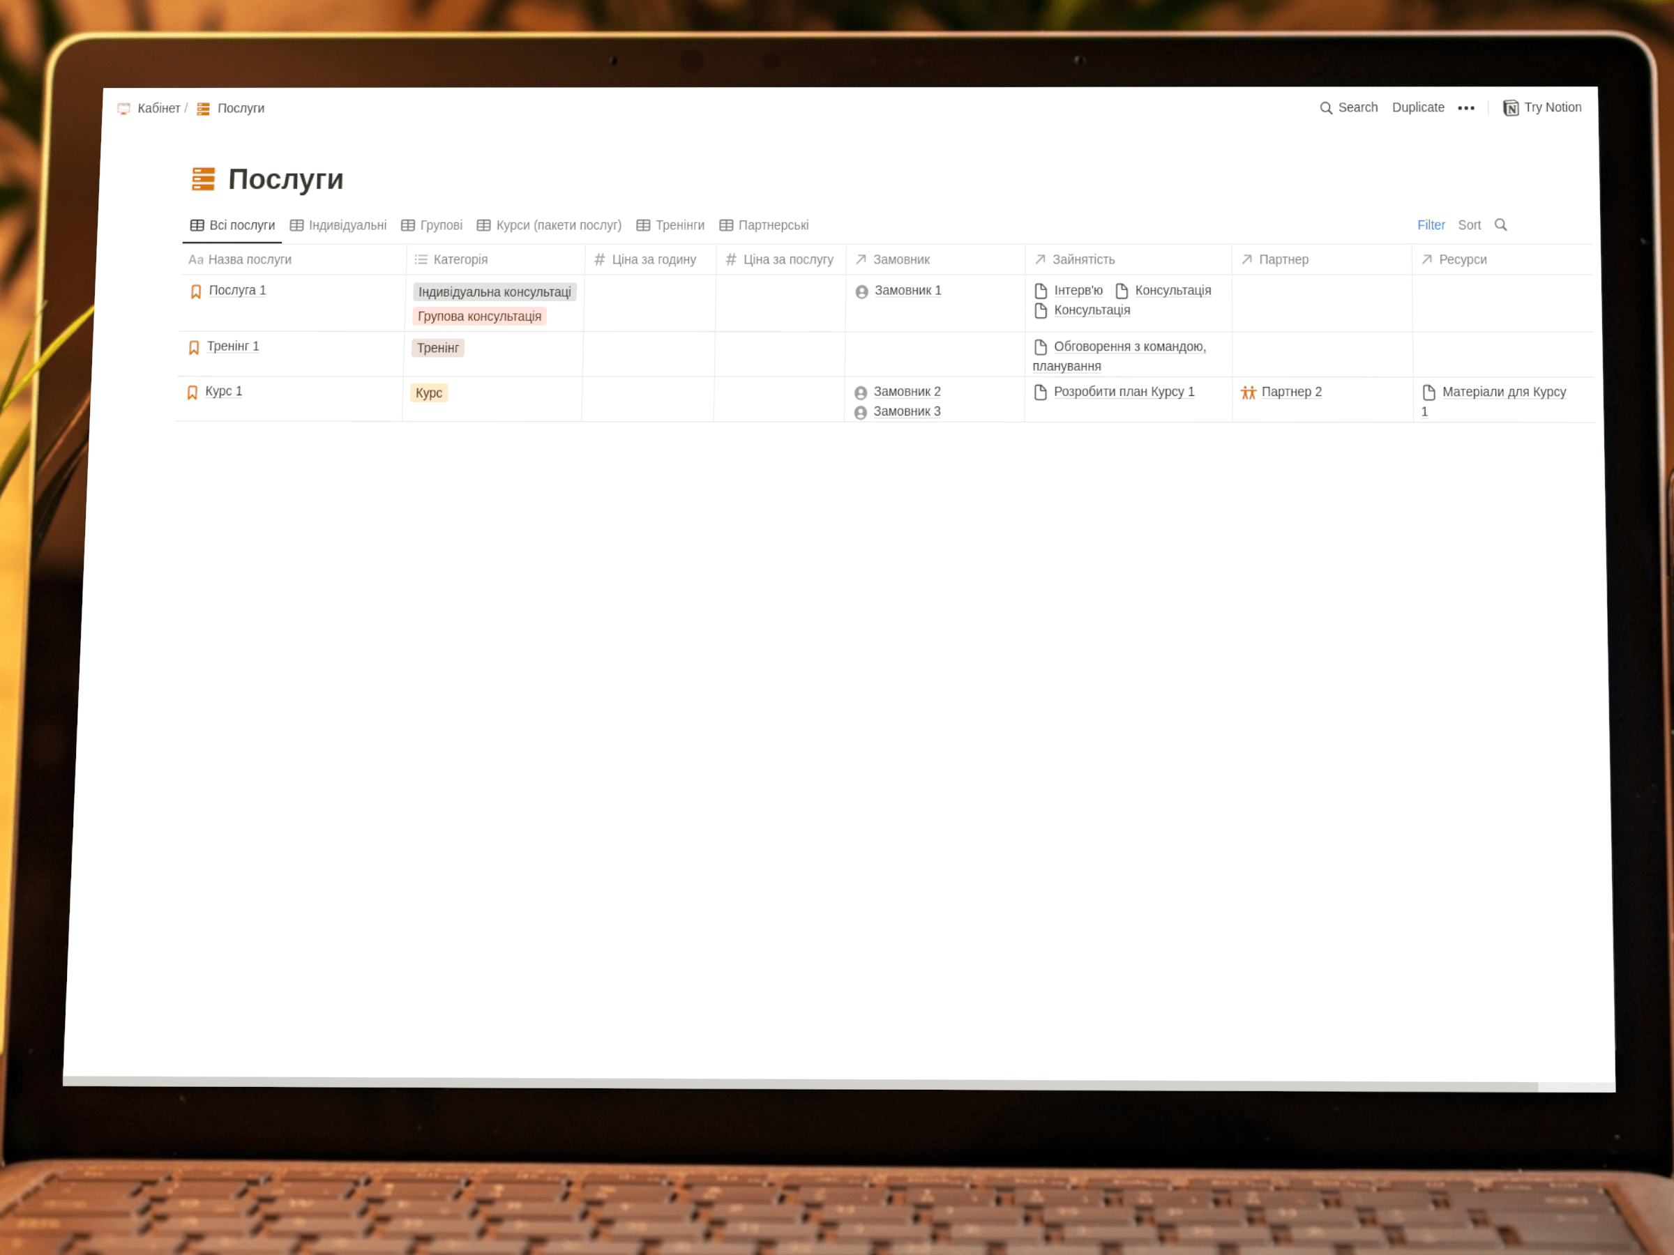This screenshot has height=1255, width=1674.
Task: Open the Курс 1 row page
Action: (224, 391)
